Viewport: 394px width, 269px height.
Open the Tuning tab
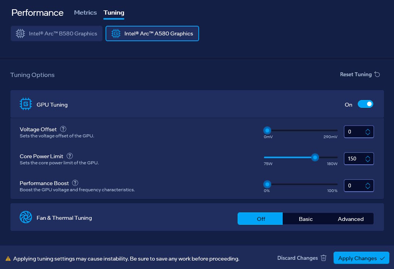pos(114,13)
